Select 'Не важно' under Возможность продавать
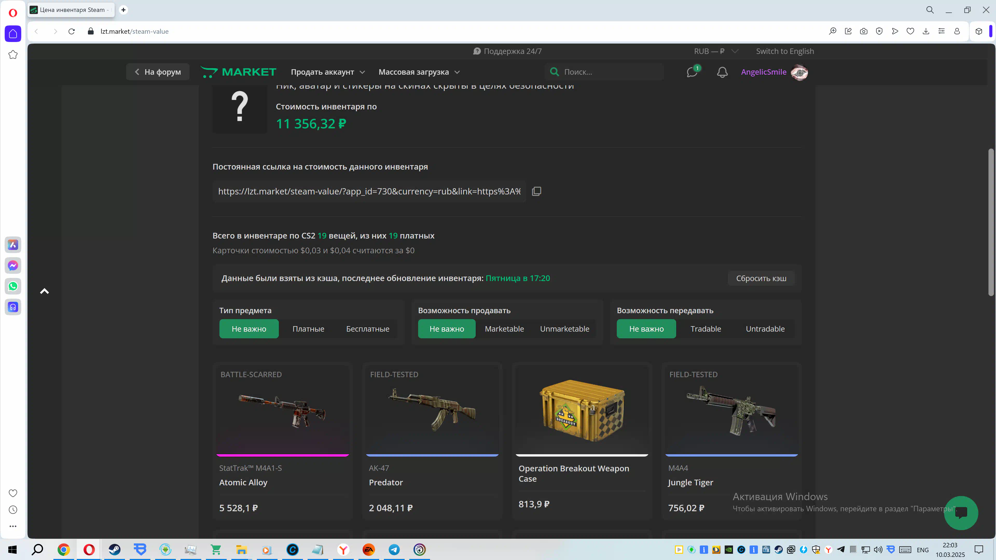Image resolution: width=996 pixels, height=560 pixels. 447,328
